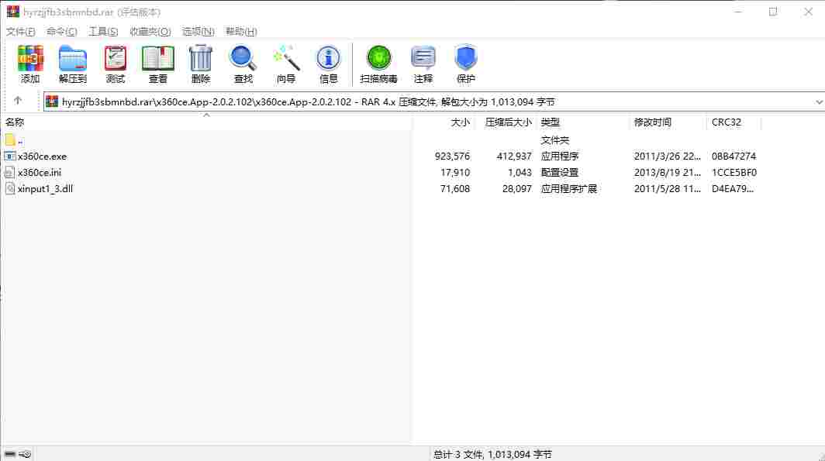Click type 应用程序 of x360ce.exe
This screenshot has width=825, height=461.
click(560, 157)
